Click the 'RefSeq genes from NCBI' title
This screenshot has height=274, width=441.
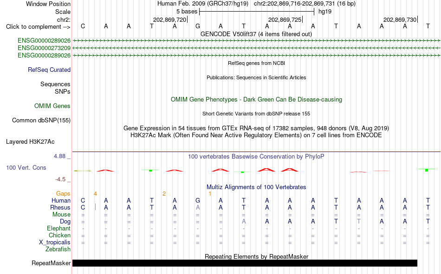256,63
